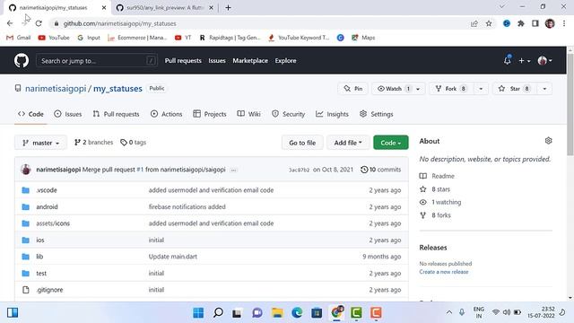574x323 pixels.
Task: Open the Windows Start button
Action: pyautogui.click(x=198, y=313)
